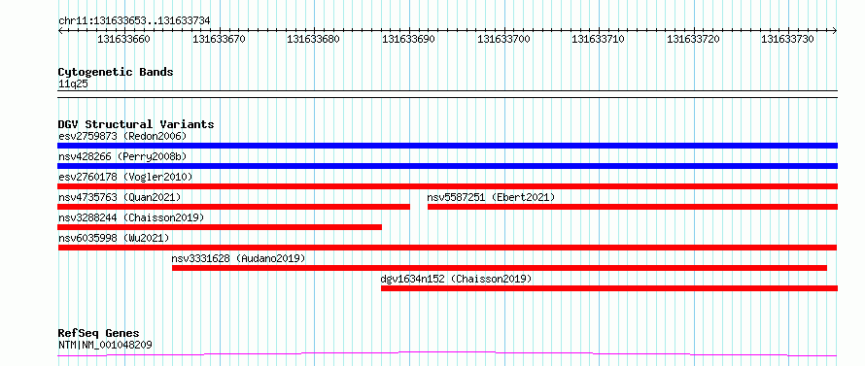Click ruler position 131633670
Image resolution: width=865 pixels, height=366 pixels.
pyautogui.click(x=219, y=39)
